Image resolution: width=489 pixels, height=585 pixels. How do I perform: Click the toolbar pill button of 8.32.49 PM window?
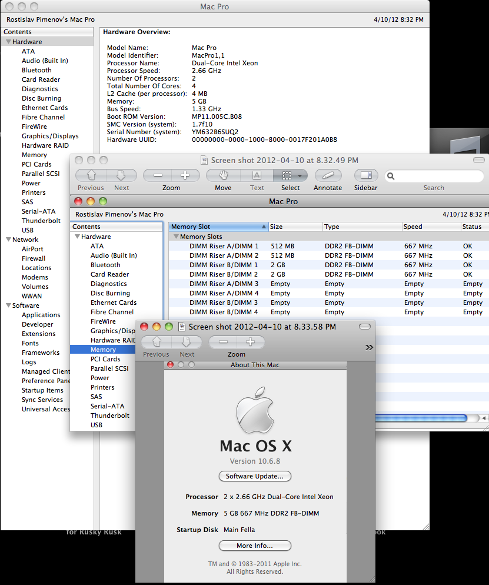point(478,160)
